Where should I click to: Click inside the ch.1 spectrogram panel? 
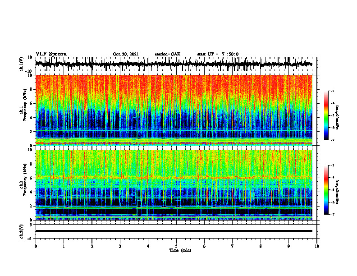(x=174, y=110)
